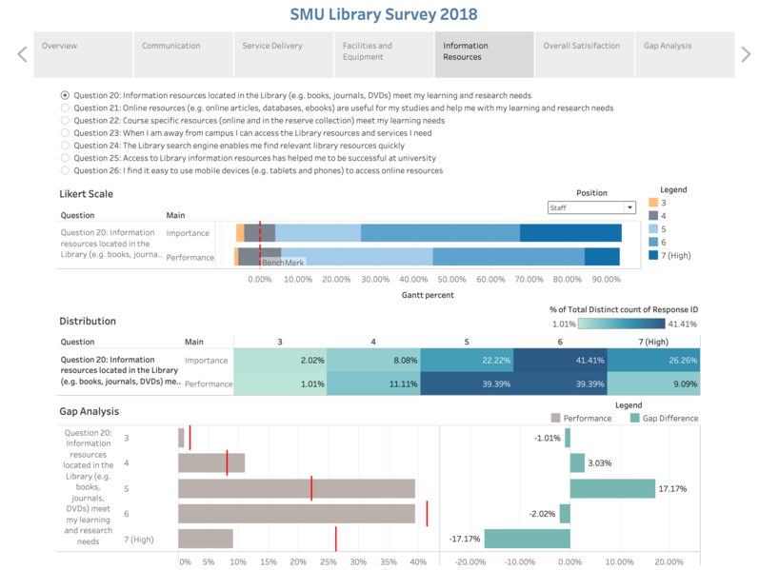Click the dark blue 7 (High) legend swatch
This screenshot has width=759, height=570.
pos(653,255)
